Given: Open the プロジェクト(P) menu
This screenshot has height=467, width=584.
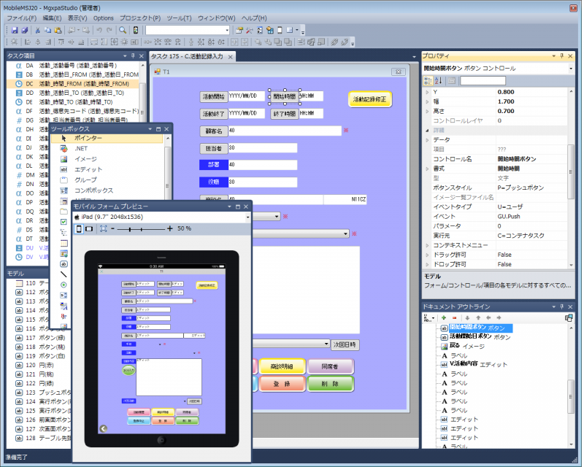Looking at the screenshot, I should tap(138, 18).
